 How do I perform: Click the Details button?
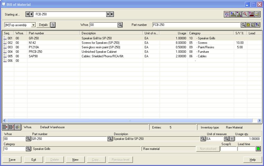[x=43, y=25]
